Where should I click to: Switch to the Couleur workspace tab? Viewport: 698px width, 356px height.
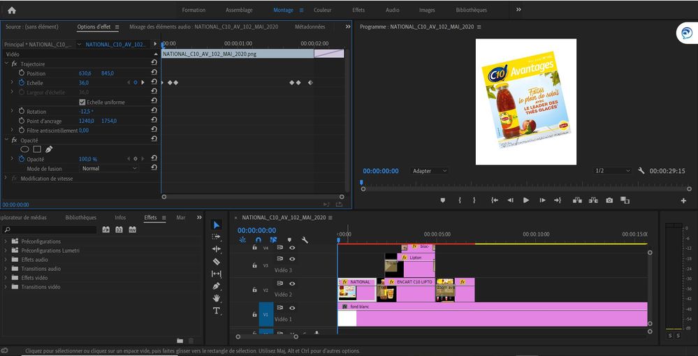point(323,10)
